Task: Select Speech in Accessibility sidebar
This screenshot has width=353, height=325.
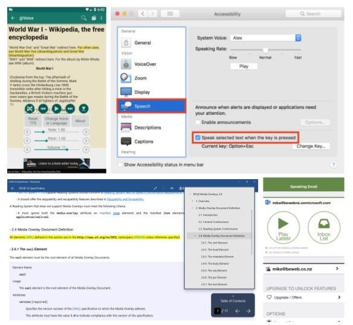Action: 152,106
